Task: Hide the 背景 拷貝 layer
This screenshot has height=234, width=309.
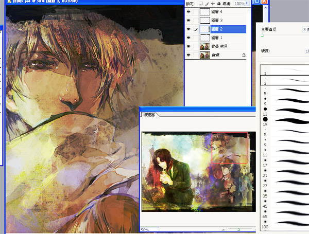Action: (188, 46)
